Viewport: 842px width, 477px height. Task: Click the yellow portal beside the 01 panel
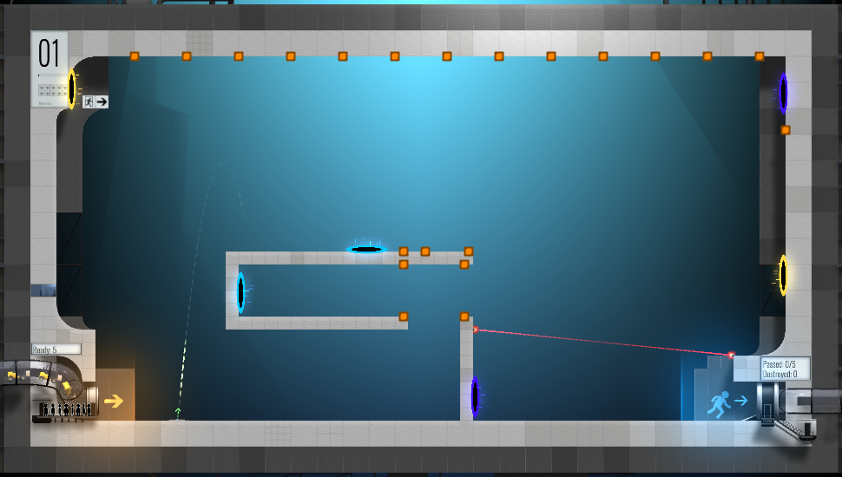(72, 89)
